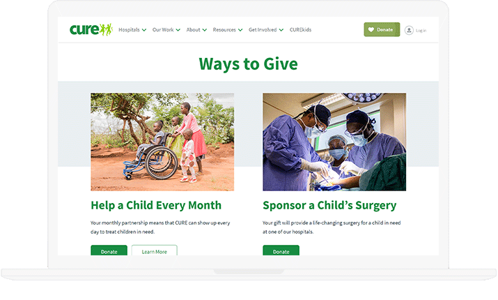Click the Our Work navigation label

coord(163,29)
